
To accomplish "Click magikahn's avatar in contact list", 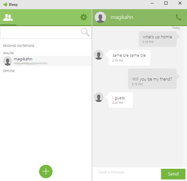I will (8, 61).
